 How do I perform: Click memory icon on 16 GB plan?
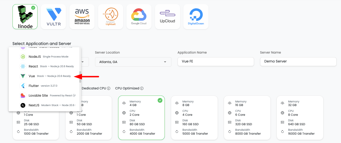click(x=230, y=103)
